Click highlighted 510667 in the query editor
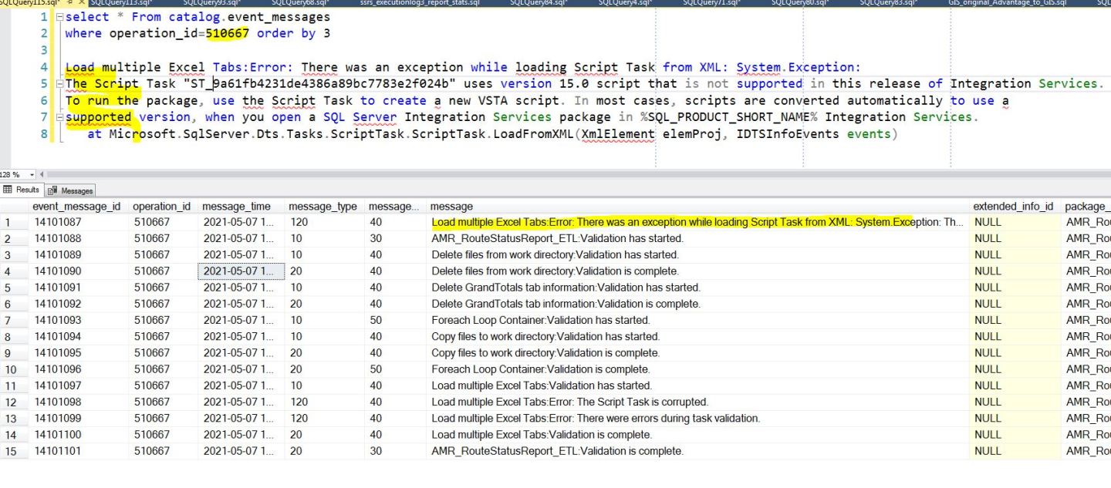1111x488 pixels. (x=227, y=33)
